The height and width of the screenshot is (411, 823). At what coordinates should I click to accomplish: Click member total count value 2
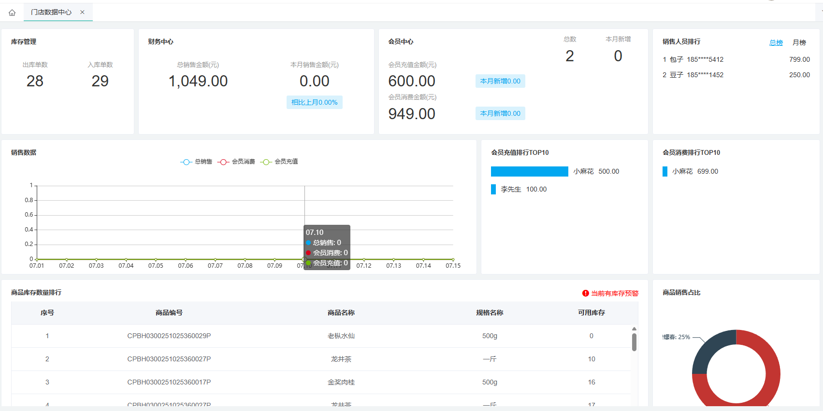pyautogui.click(x=570, y=56)
